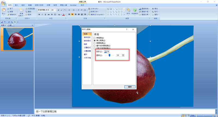
Task: Open the Design (設計) ribbon tab
Action: 23,5
